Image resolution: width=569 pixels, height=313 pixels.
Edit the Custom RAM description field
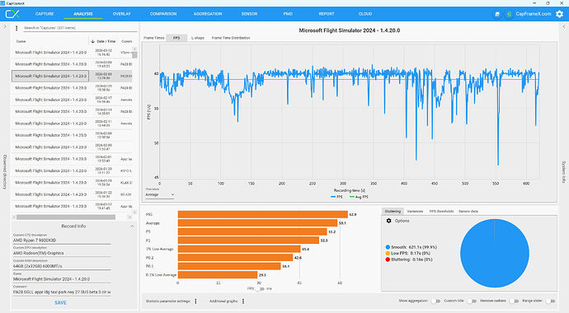tap(62, 266)
